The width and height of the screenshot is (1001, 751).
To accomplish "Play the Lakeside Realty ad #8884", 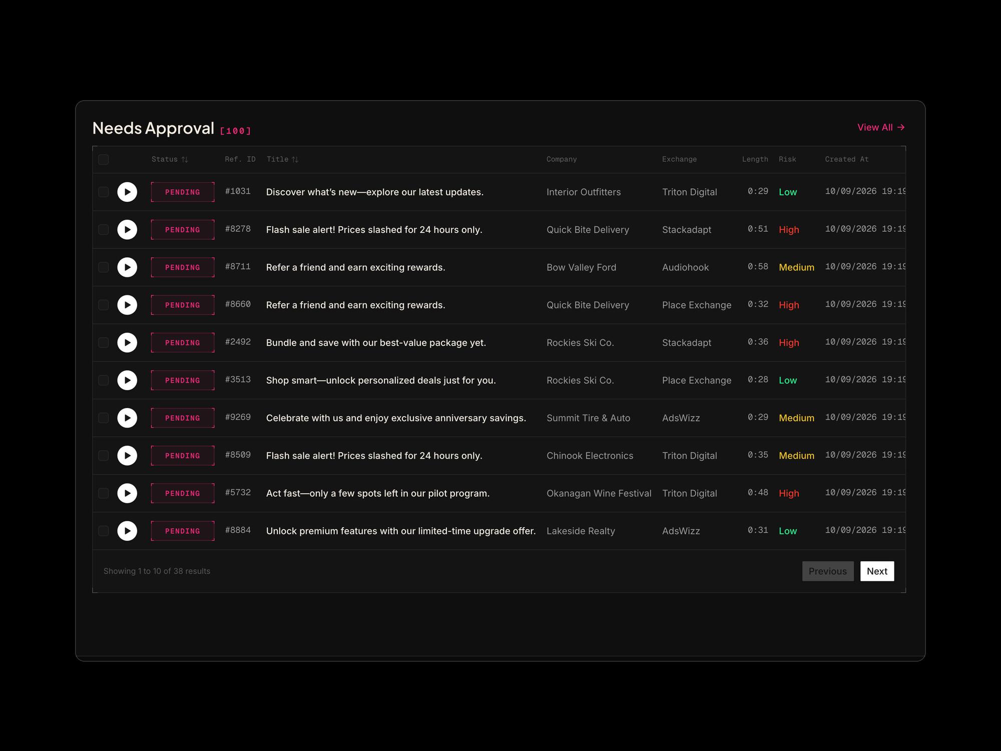I will 127,531.
